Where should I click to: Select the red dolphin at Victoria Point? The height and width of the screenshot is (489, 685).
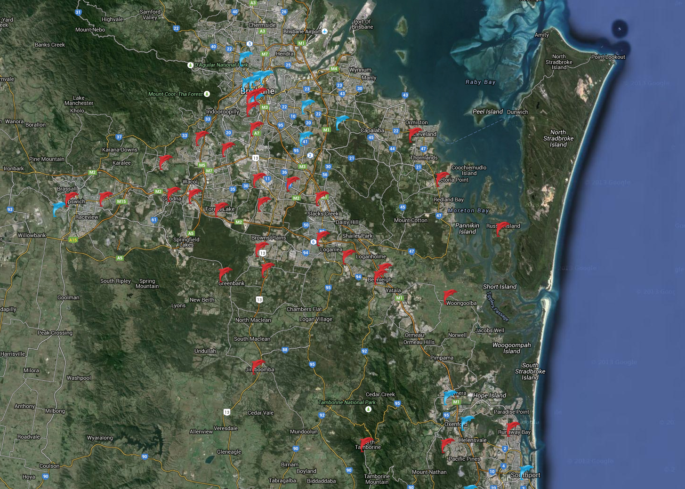point(442,178)
